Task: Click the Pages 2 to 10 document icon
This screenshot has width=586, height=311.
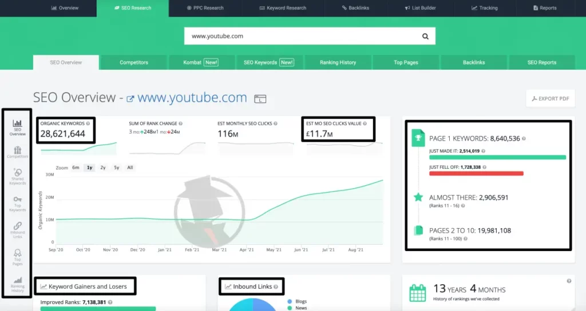Action: click(418, 230)
